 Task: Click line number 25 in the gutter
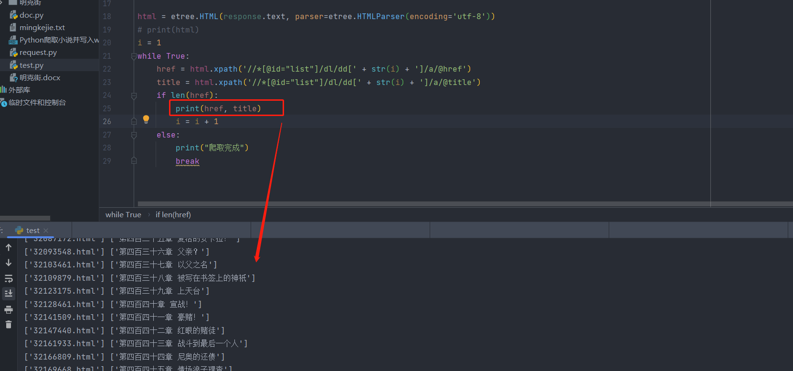(x=107, y=109)
